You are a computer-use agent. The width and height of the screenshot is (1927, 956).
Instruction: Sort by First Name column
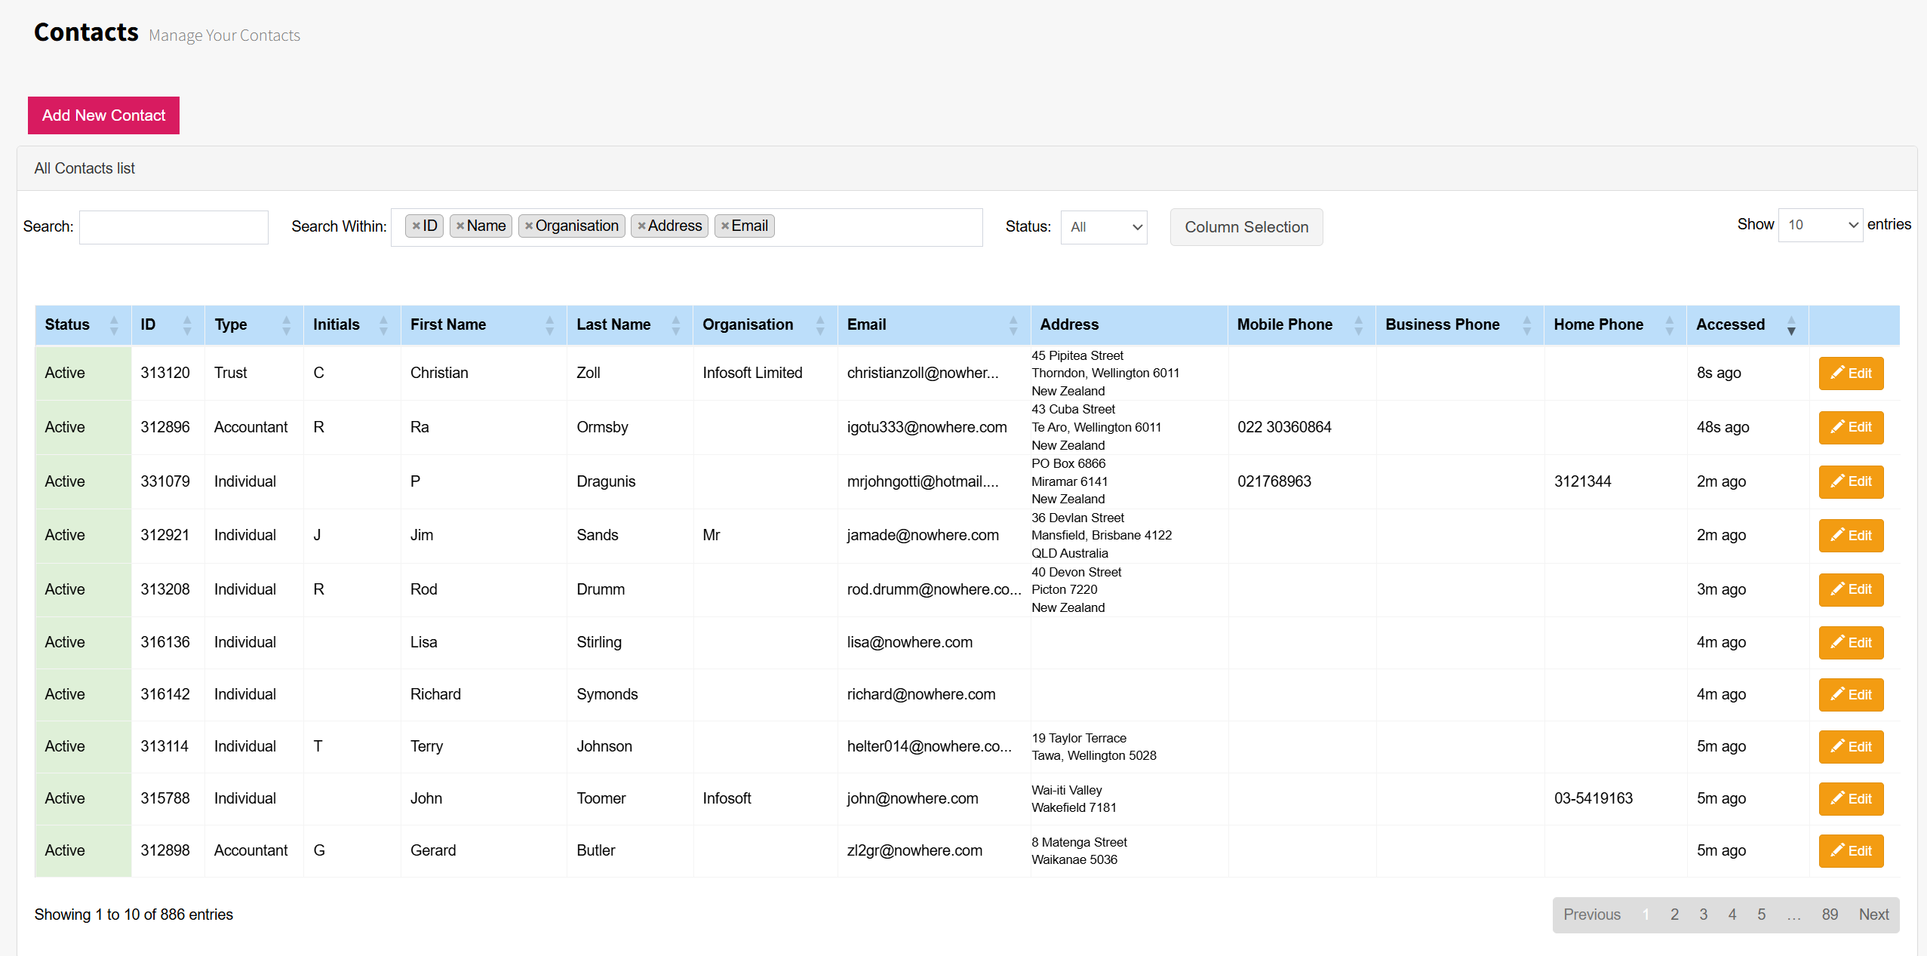[483, 325]
